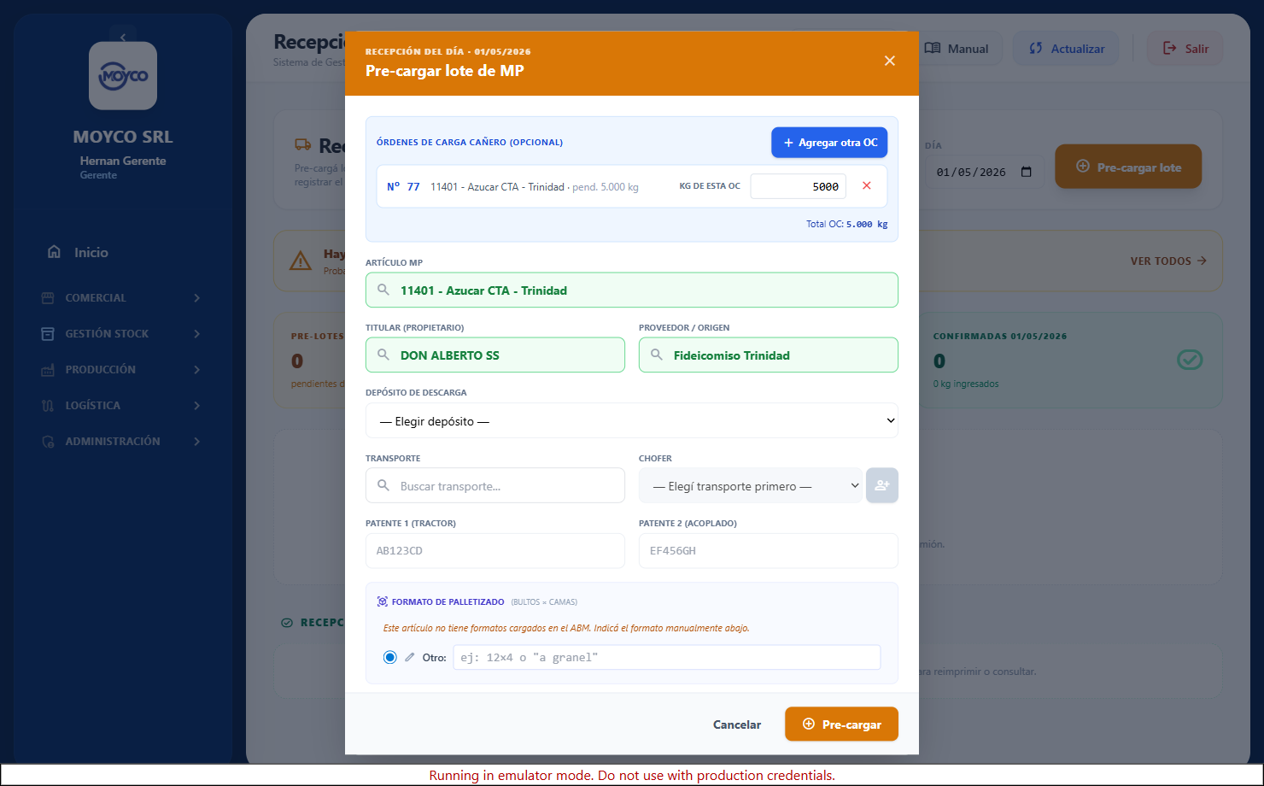Image resolution: width=1264 pixels, height=786 pixels.
Task: Click the ADMINISTRACIÓN chevron arrow
Action: point(197,441)
